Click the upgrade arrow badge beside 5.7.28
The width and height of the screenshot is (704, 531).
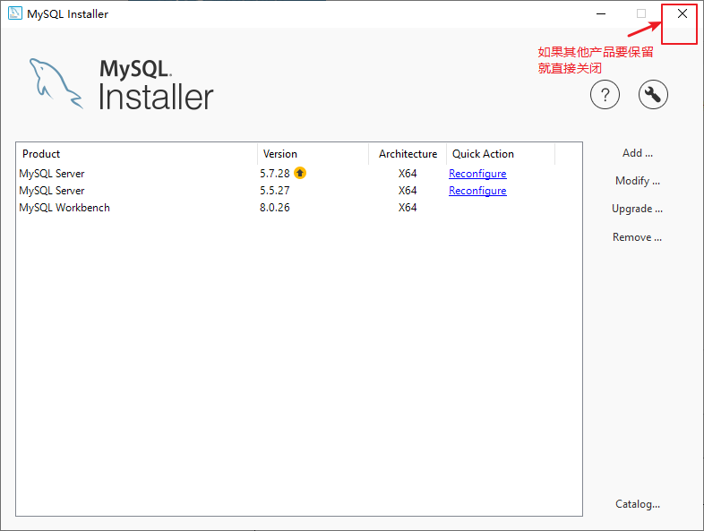(300, 173)
